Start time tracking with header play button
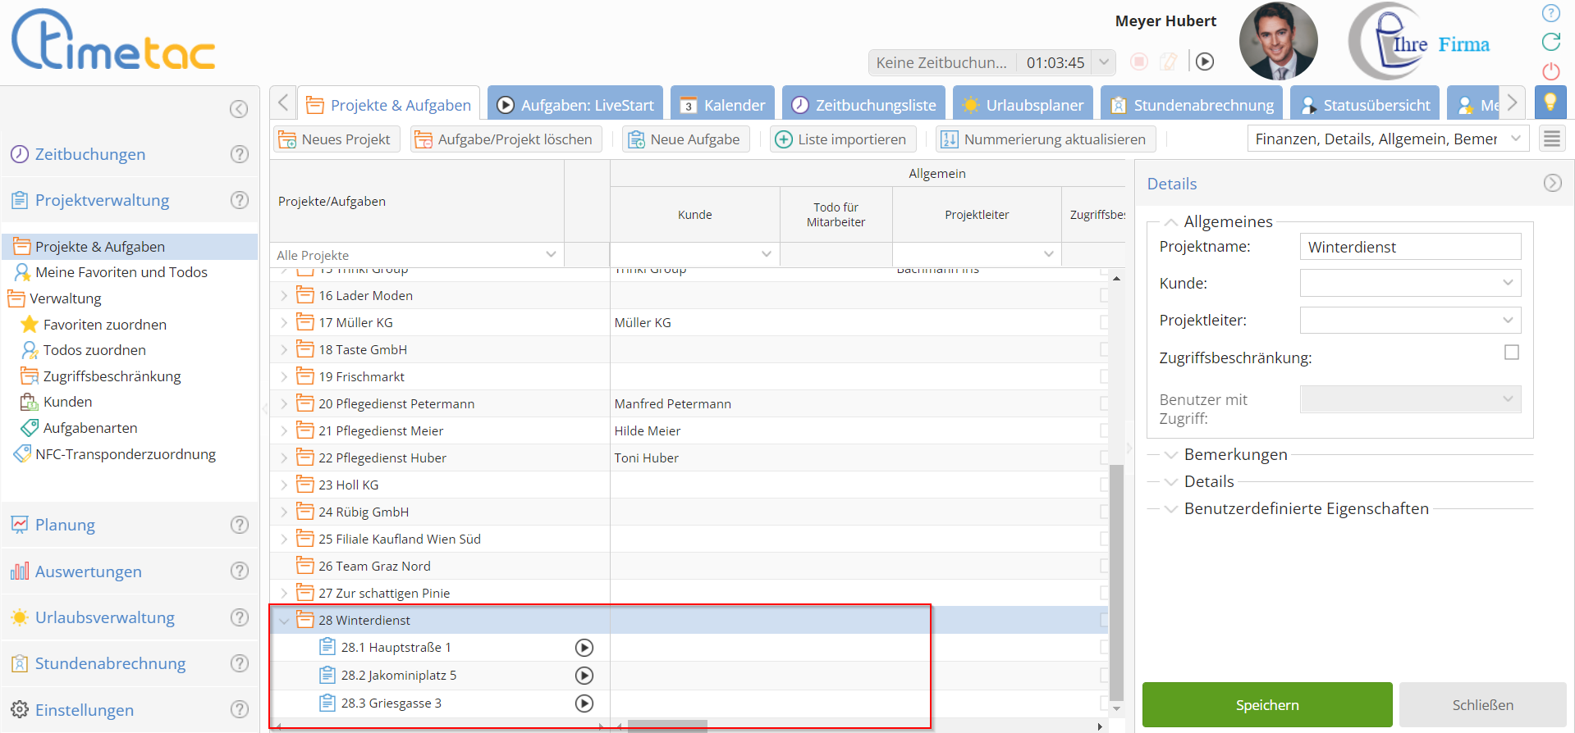 tap(1204, 61)
